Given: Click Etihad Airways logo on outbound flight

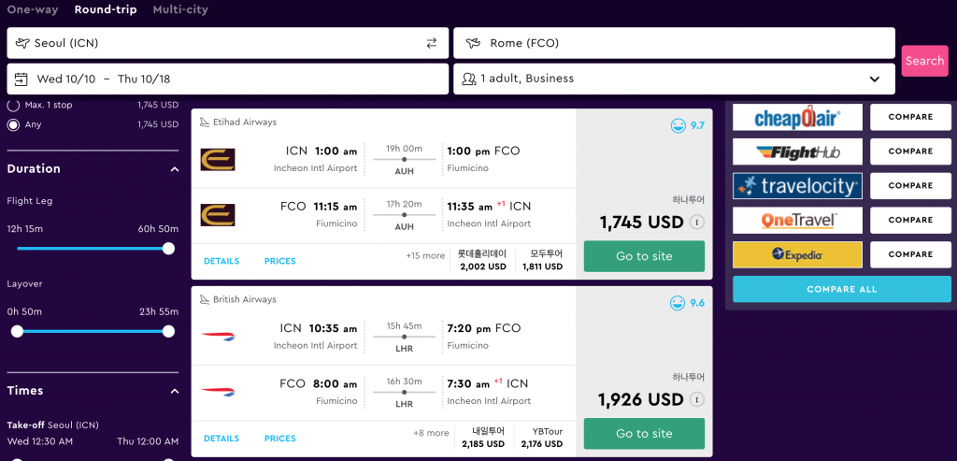Looking at the screenshot, I should (218, 160).
